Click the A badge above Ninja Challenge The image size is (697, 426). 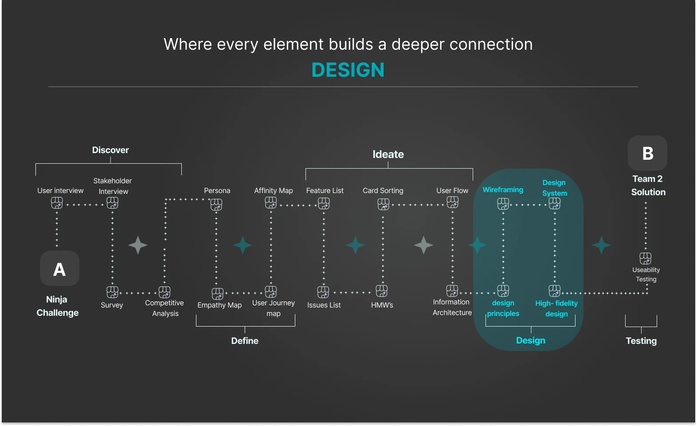(59, 268)
